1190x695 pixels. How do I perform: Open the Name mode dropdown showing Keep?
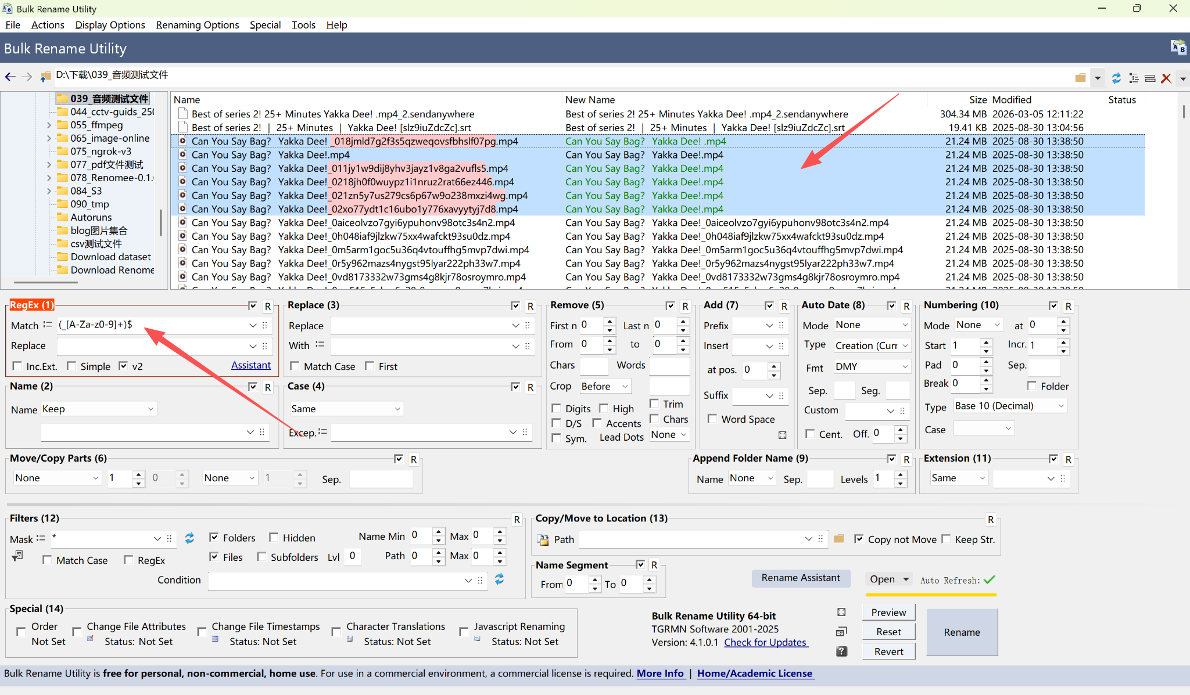[x=99, y=409]
